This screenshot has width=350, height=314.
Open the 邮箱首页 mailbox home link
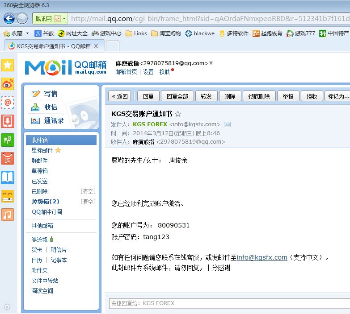pos(126,72)
